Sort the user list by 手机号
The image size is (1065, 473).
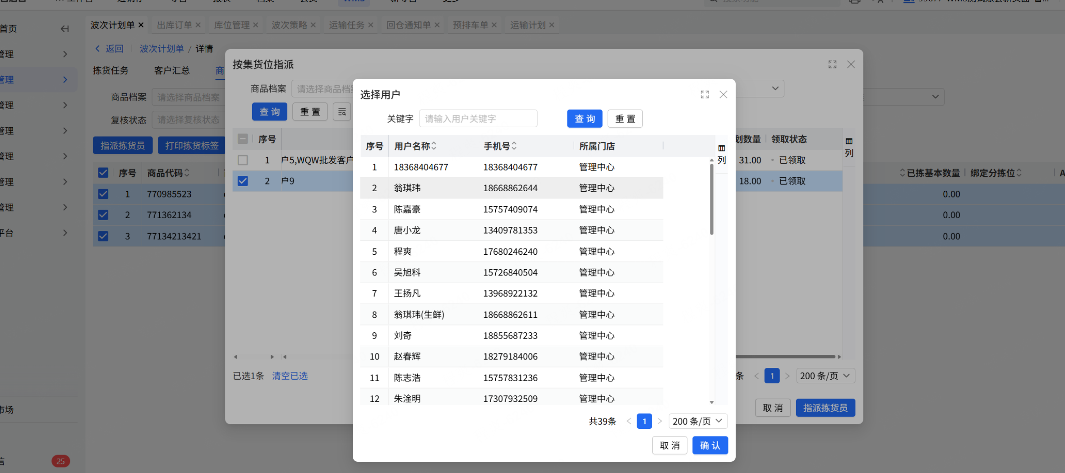tap(514, 146)
